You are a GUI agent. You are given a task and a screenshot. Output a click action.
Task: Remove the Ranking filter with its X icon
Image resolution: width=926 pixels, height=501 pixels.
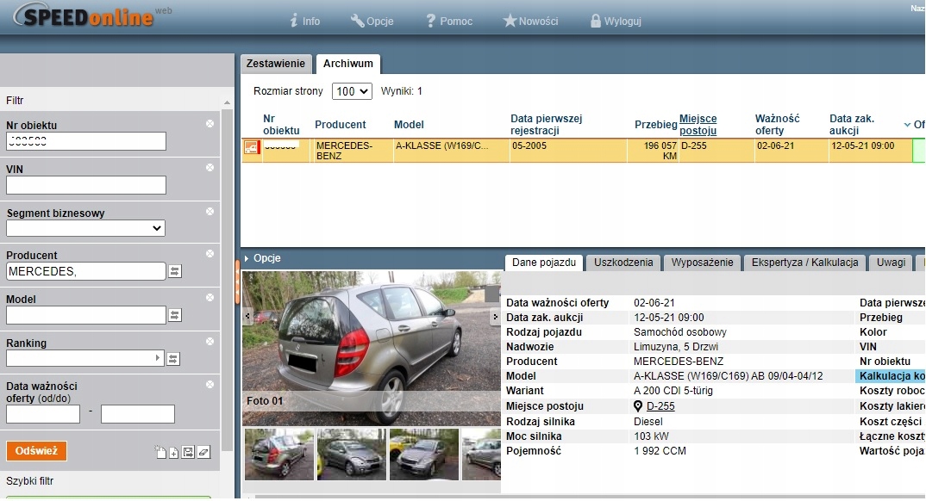[210, 342]
